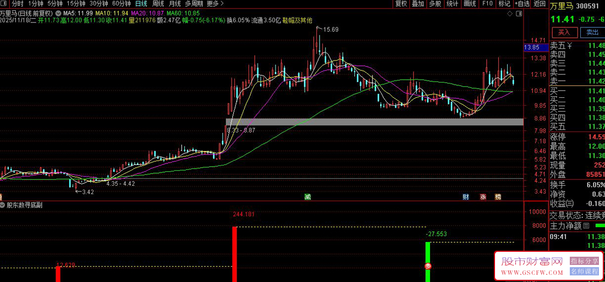605x282 pixels.
Task: Click the 15.69 high price label
Action: pyautogui.click(x=331, y=29)
